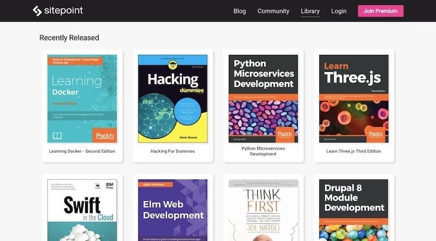Image resolution: width=436 pixels, height=241 pixels.
Task: Open the Learning Docker book cover
Action: (82, 98)
